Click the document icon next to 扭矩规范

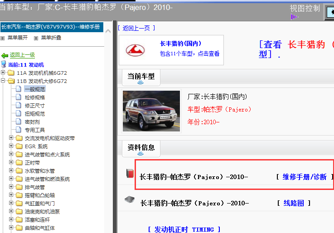click(19, 113)
